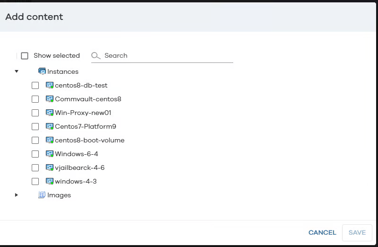378x247 pixels.
Task: Click the Commvault-centos8 instance icon
Action: 50,99
